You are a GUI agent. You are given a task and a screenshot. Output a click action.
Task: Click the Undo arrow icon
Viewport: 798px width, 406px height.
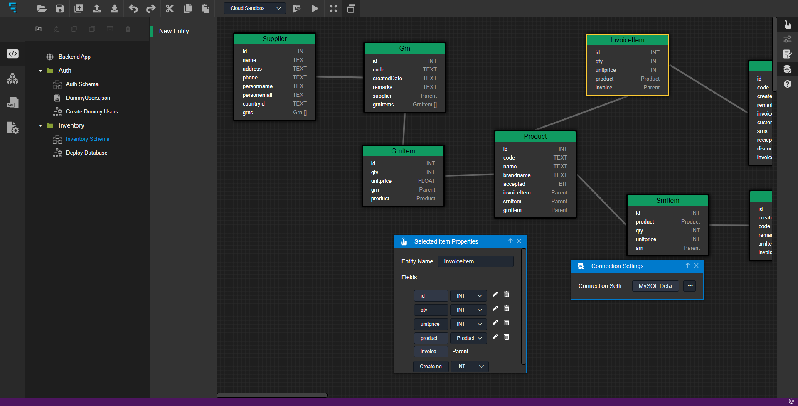tap(133, 8)
